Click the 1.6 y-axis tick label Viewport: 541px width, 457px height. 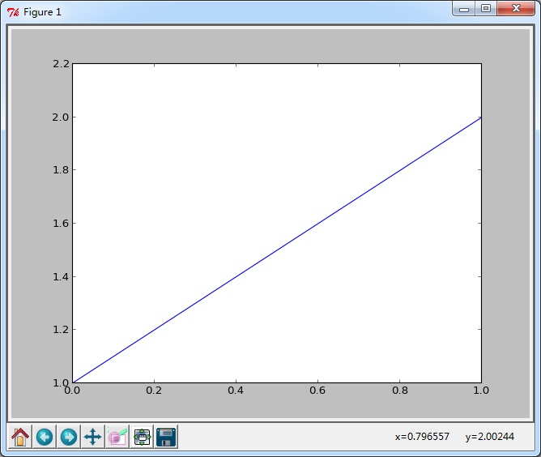pos(61,224)
